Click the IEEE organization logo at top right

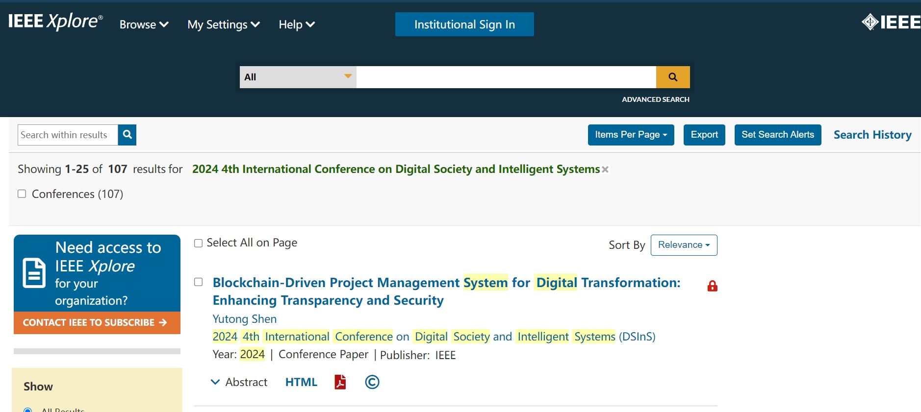point(891,22)
